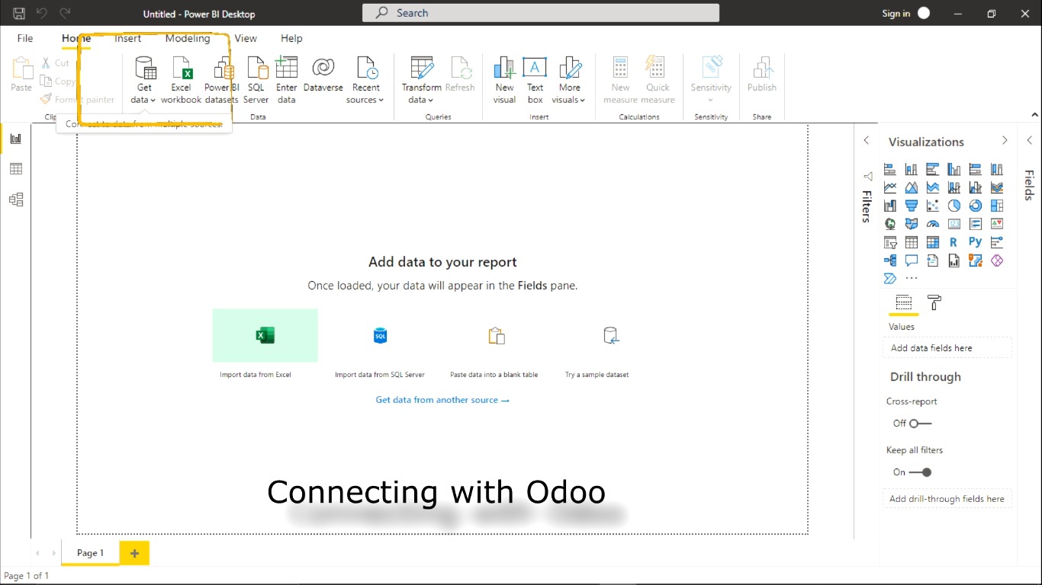This screenshot has width=1042, height=585.
Task: Click Try a sample dataset
Action: click(597, 344)
